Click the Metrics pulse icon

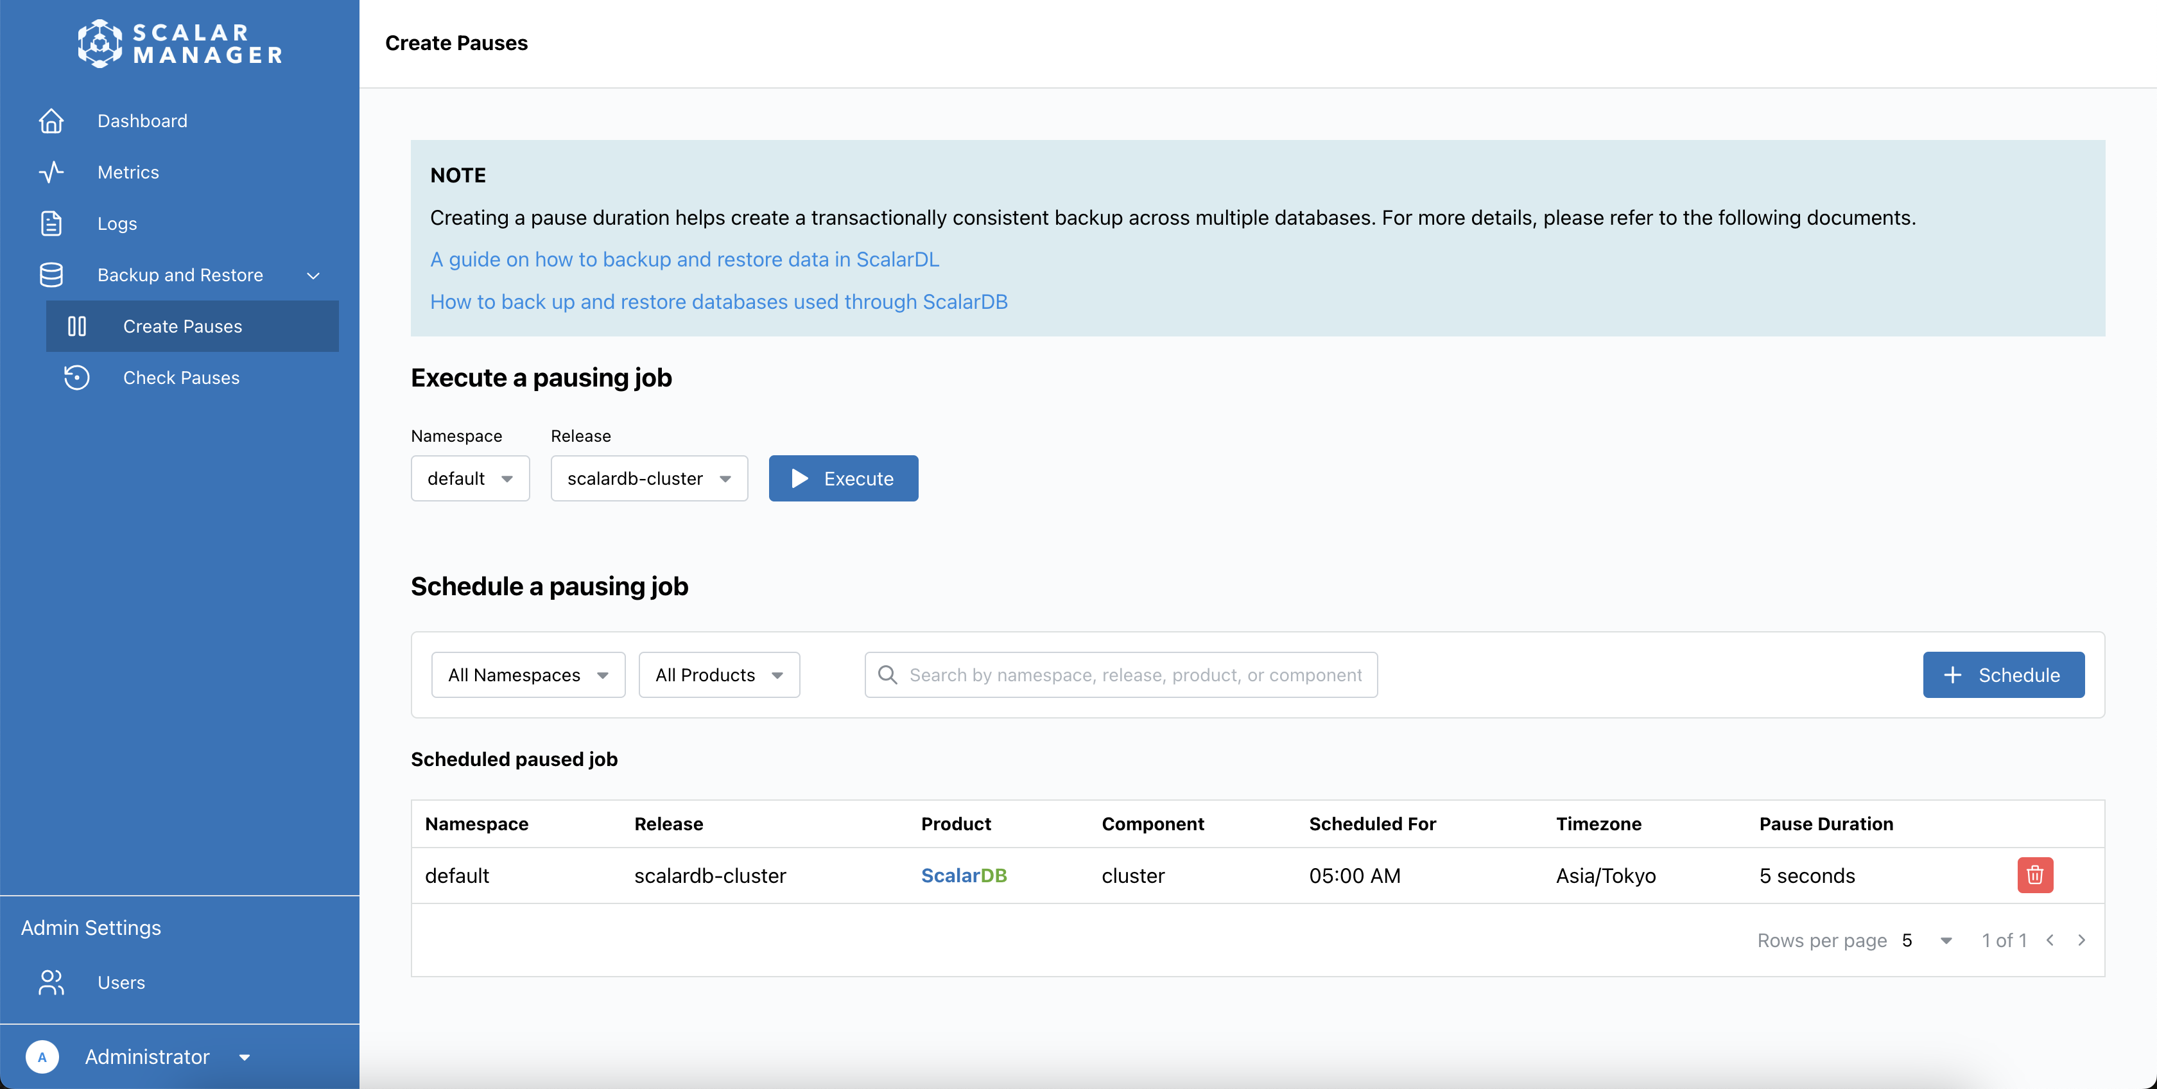[51, 171]
